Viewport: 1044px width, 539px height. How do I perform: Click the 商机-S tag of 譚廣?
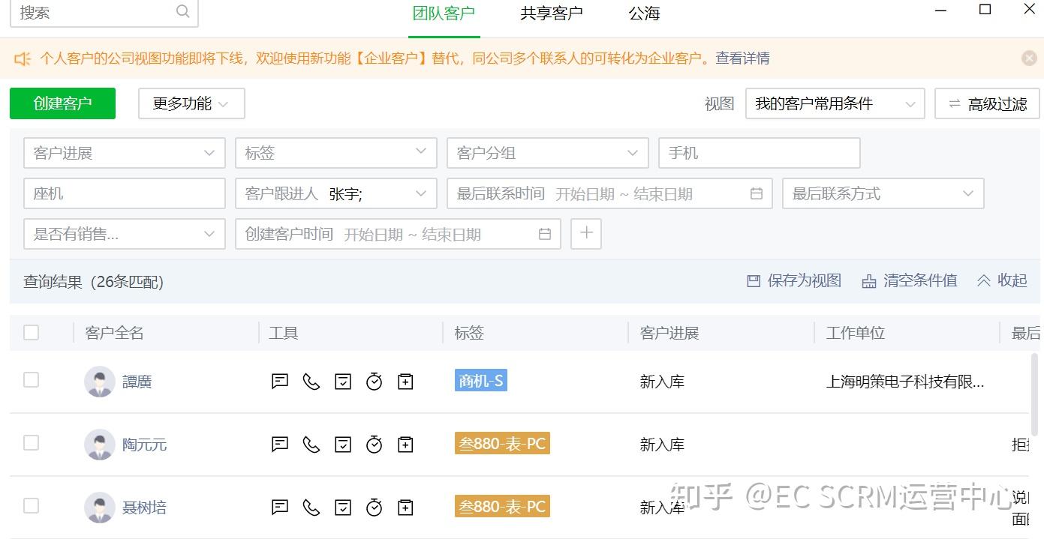click(480, 380)
